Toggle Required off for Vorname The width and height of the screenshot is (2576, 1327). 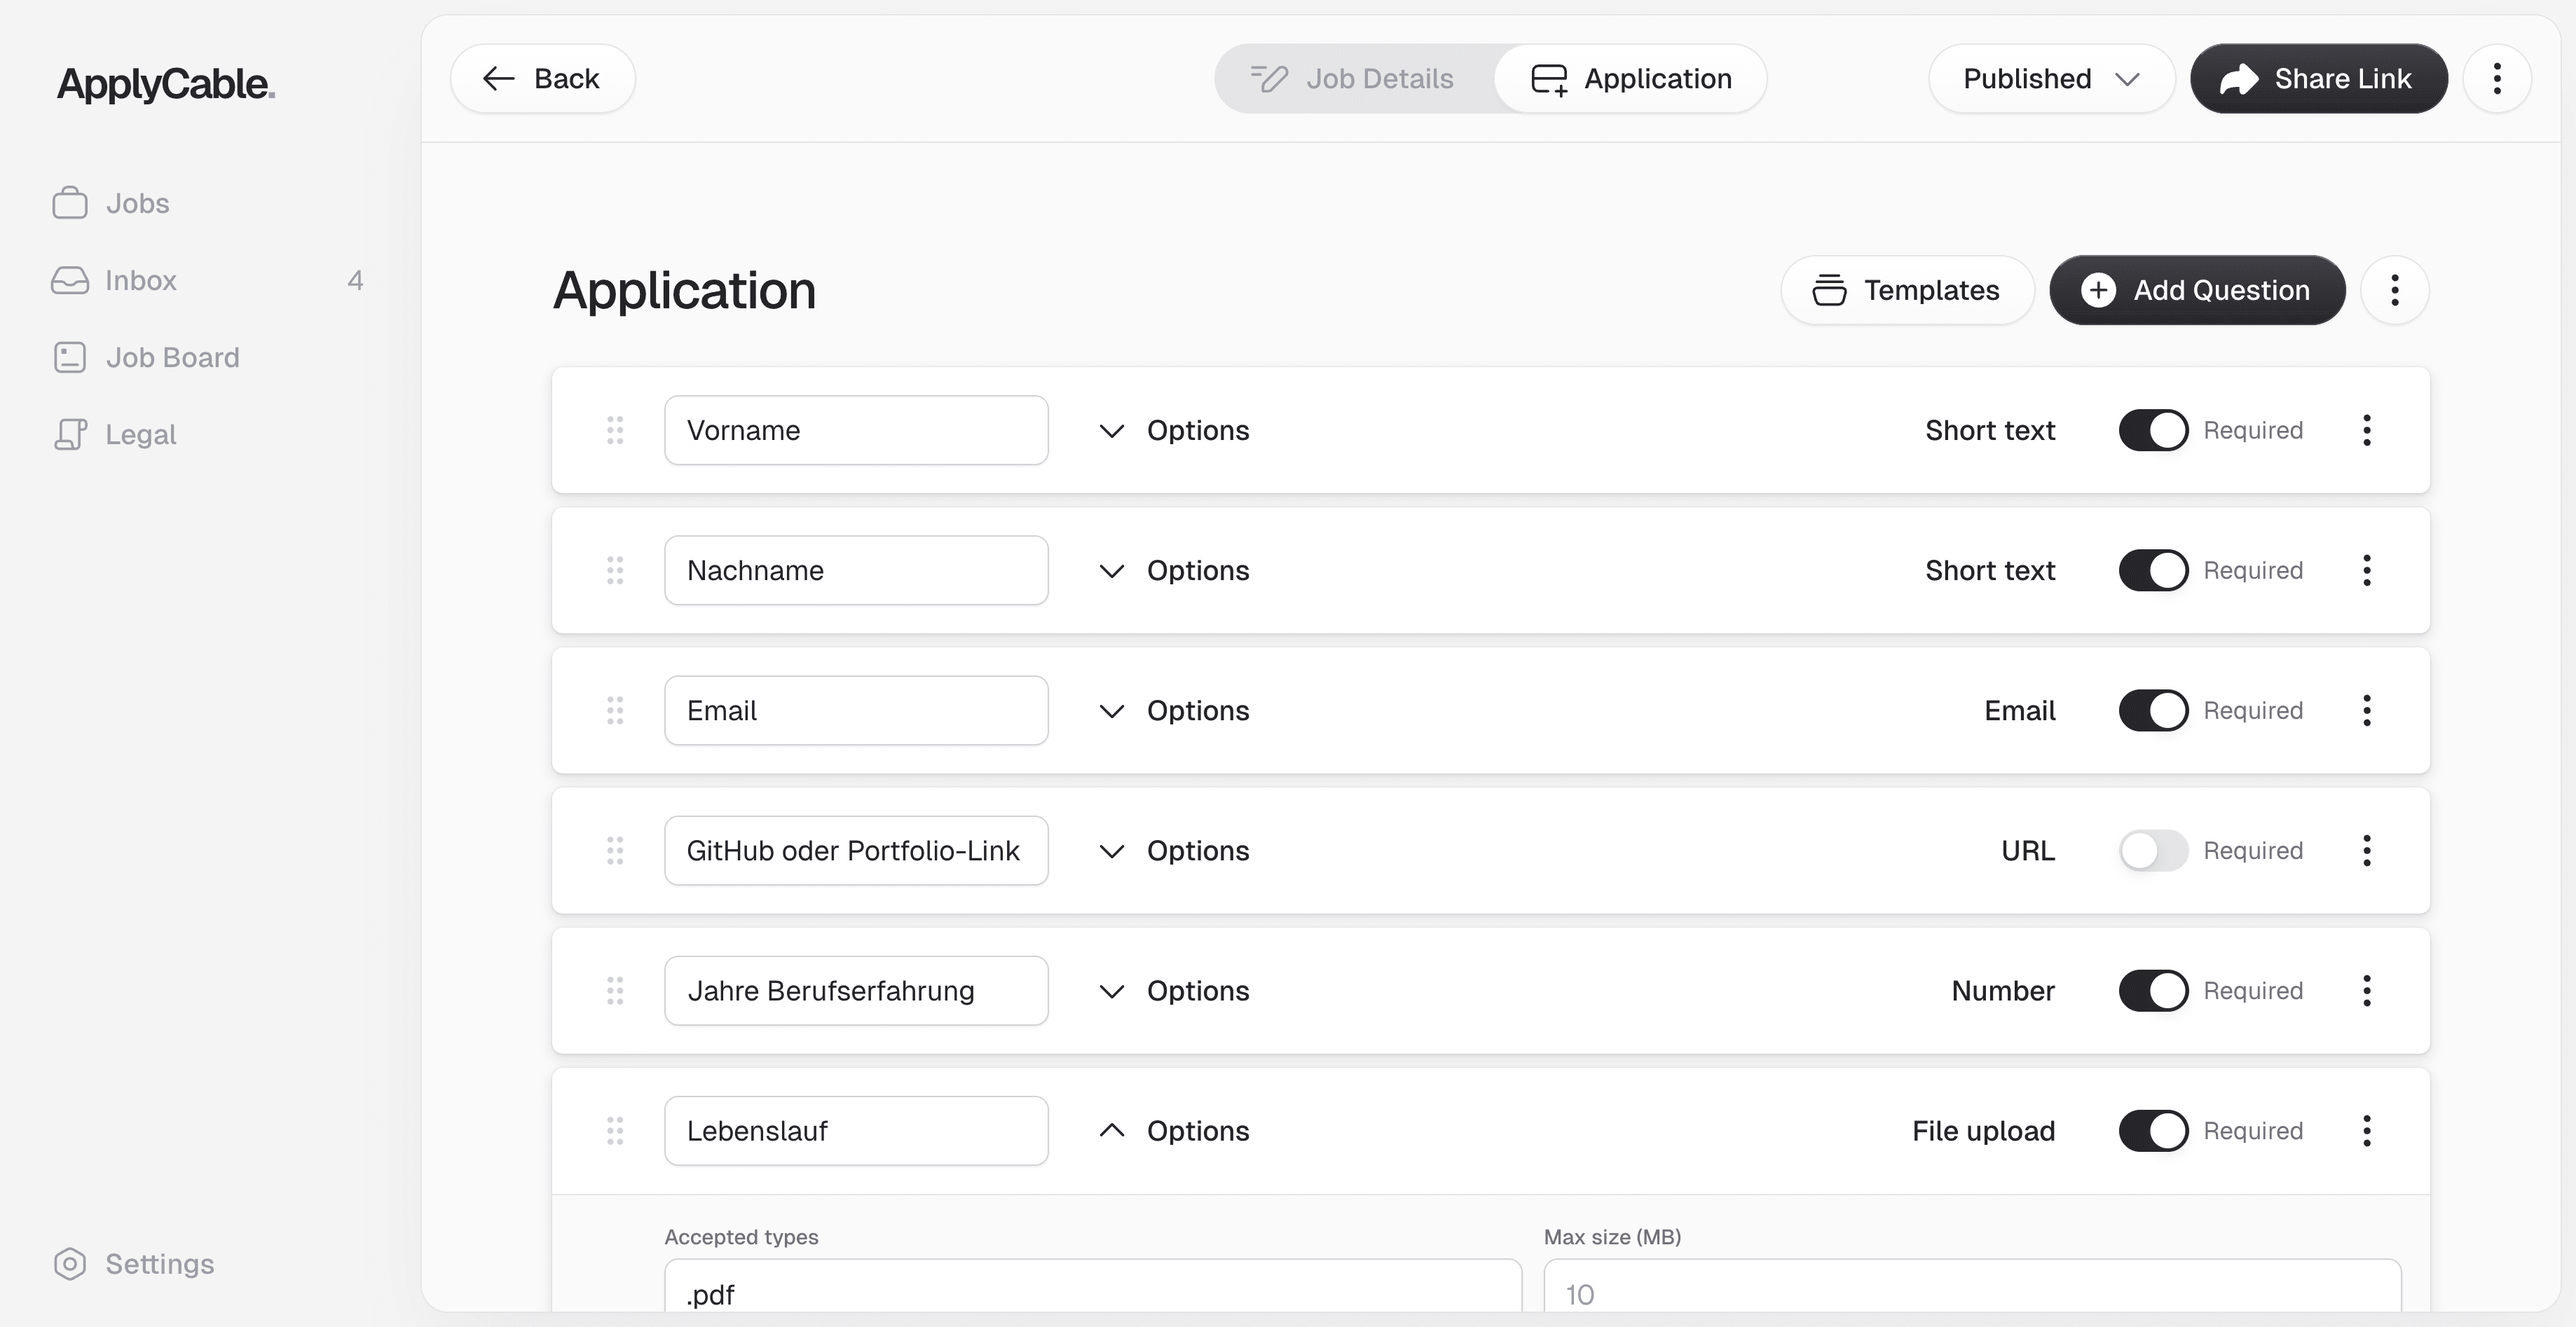[x=2153, y=430]
